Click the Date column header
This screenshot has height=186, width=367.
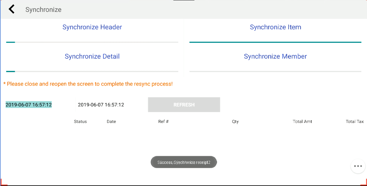click(111, 122)
